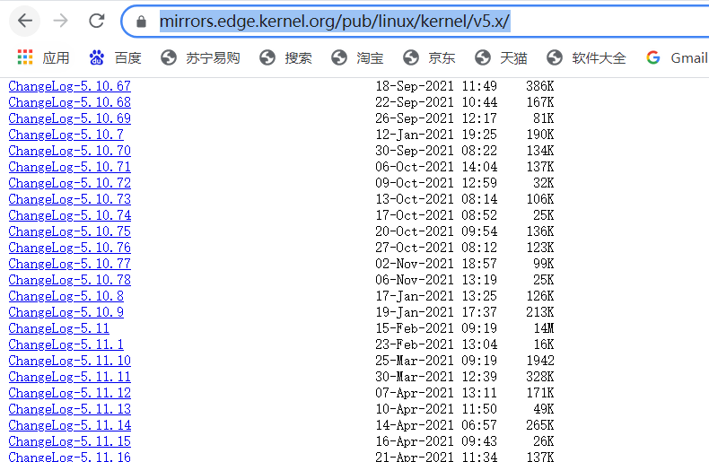This screenshot has width=709, height=462.
Task: Go back to the previous page
Action: click(25, 21)
